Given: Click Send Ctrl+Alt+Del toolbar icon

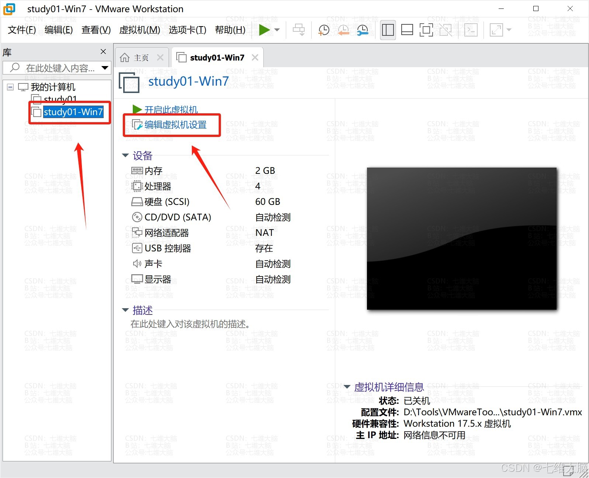Looking at the screenshot, I should (x=299, y=30).
